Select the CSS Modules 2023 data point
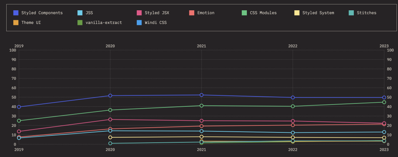 tap(384, 102)
